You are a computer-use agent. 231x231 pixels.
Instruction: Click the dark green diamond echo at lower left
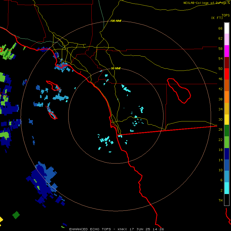click(x=16, y=215)
